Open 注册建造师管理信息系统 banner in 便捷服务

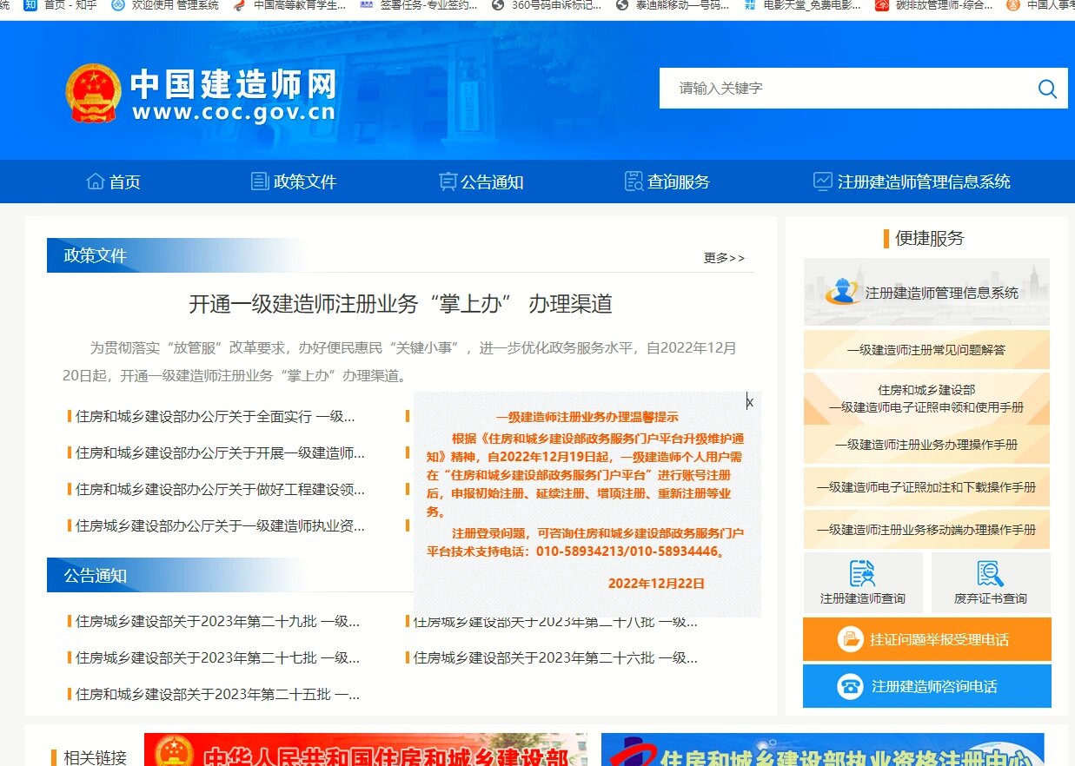click(926, 293)
